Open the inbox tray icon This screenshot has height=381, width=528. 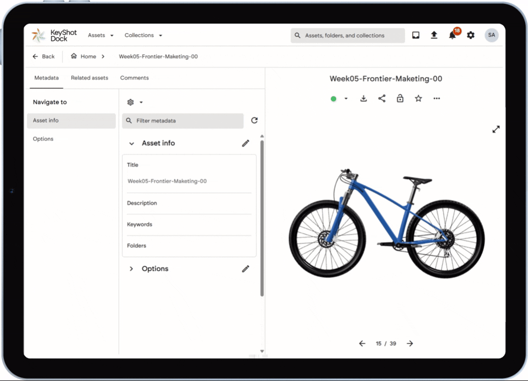pos(416,35)
